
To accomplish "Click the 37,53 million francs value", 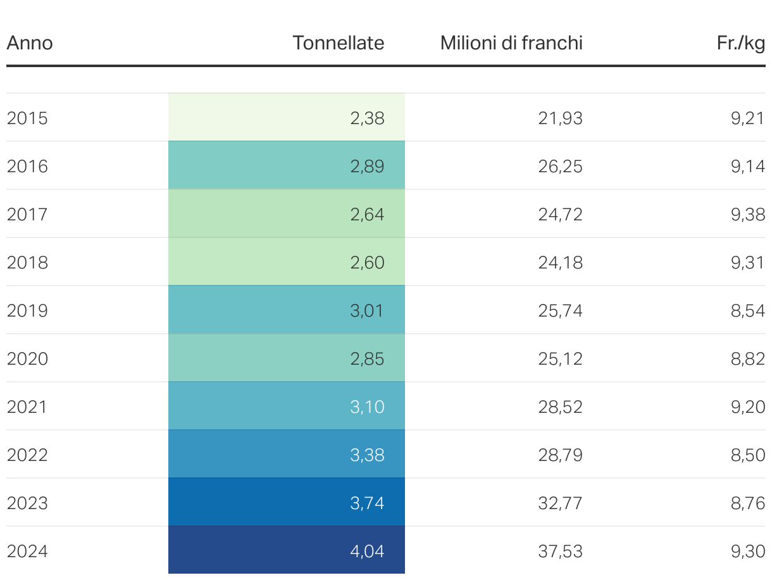I will click(x=560, y=552).
